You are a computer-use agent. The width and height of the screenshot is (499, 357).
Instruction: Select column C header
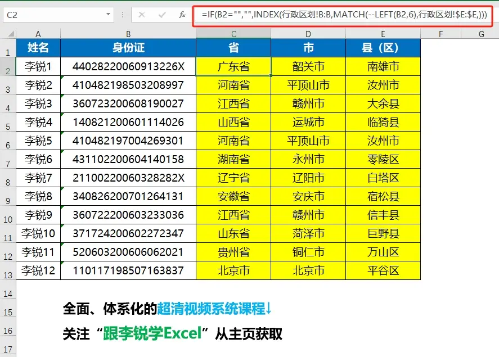(233, 34)
